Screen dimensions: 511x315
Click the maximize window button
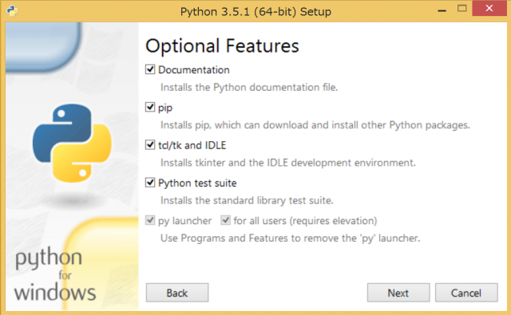(x=462, y=9)
